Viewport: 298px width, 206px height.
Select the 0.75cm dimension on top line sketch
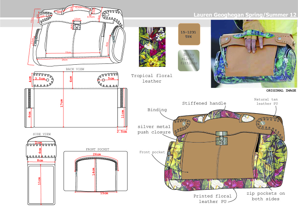pos(91,17)
